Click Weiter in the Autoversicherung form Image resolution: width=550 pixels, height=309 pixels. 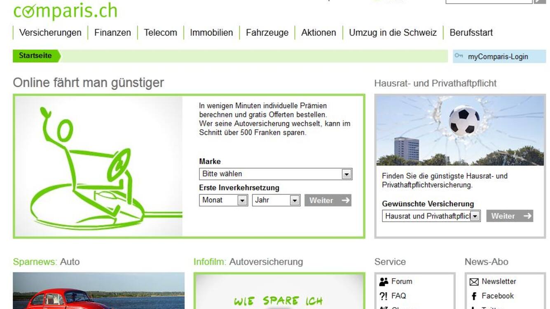(328, 200)
